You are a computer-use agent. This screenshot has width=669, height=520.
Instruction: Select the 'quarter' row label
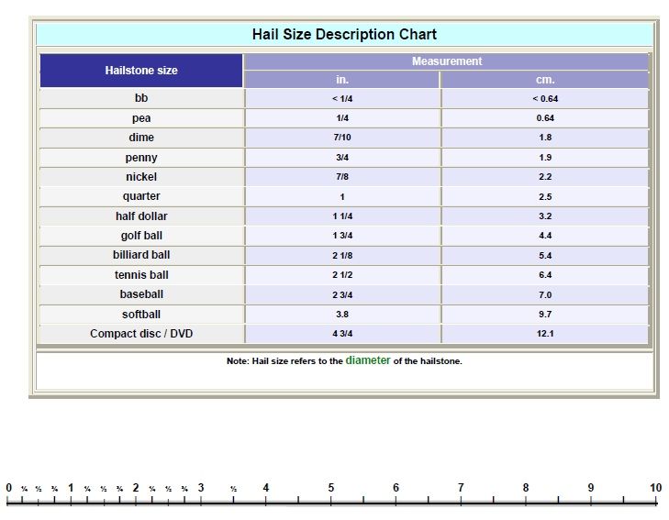[141, 196]
